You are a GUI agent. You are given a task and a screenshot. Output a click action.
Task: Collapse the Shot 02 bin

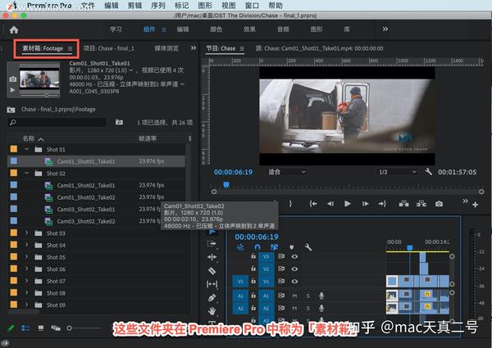pyautogui.click(x=27, y=173)
